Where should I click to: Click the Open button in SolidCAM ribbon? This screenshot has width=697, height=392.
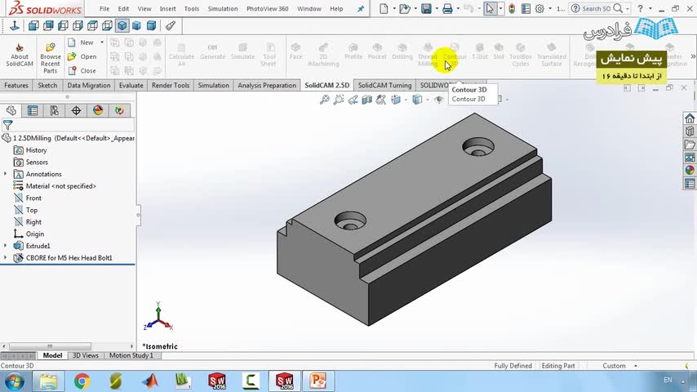pyautogui.click(x=82, y=56)
